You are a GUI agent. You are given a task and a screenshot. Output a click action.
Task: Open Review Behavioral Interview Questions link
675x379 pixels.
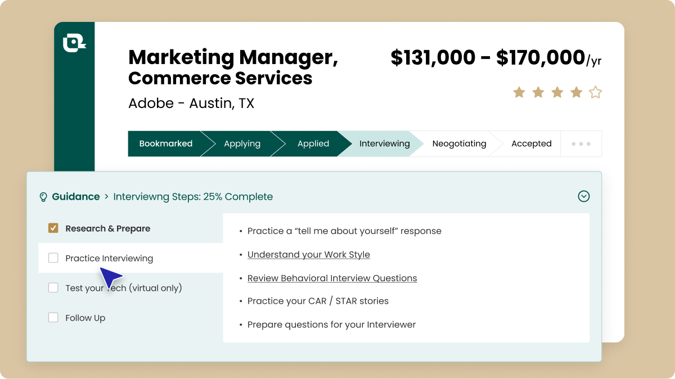coord(332,278)
